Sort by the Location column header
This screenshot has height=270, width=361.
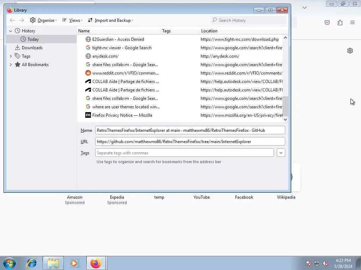coord(244,31)
